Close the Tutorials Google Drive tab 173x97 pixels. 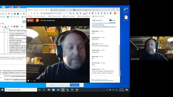(71, 10)
